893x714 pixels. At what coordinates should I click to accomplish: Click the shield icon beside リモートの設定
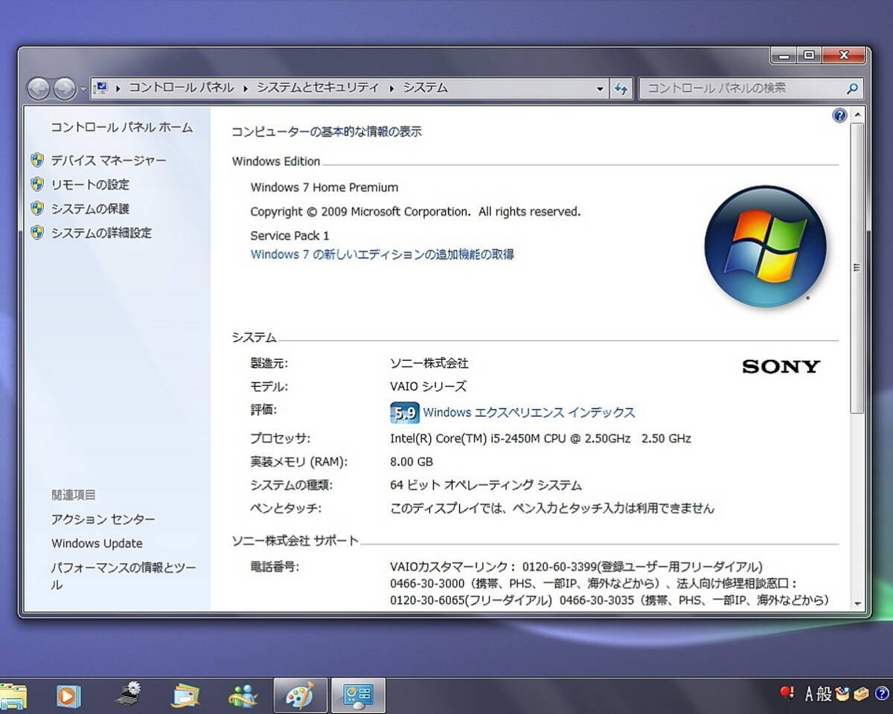[x=37, y=184]
